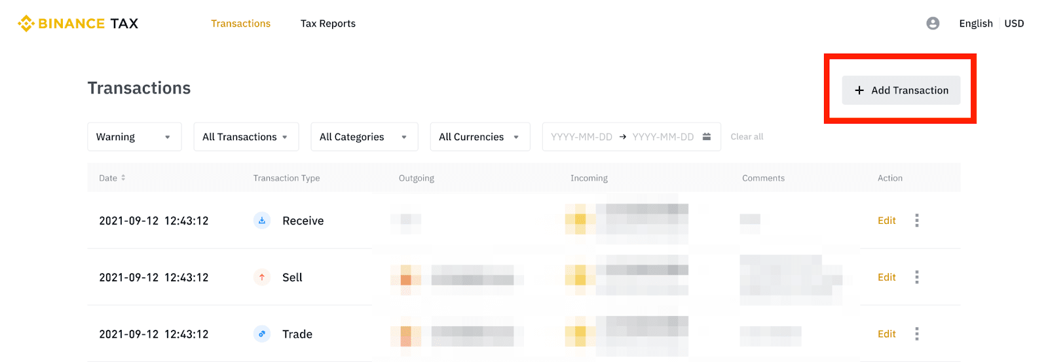
Task: Click the Trade transaction type icon
Action: coord(262,334)
